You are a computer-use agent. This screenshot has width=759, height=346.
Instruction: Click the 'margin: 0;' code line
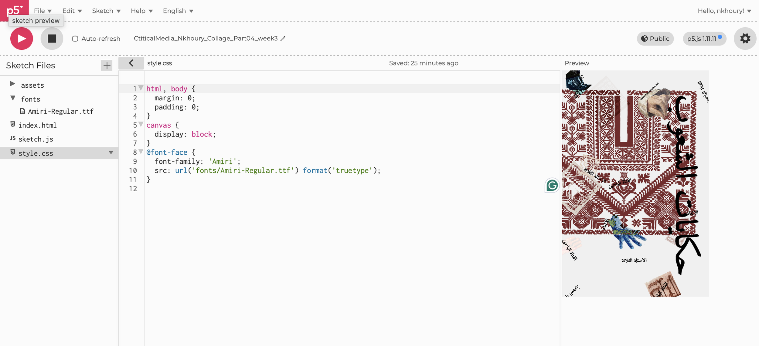coord(175,98)
